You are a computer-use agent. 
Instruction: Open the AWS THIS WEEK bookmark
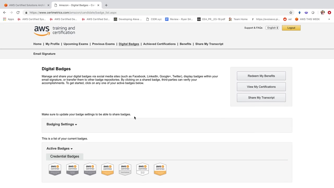307,19
